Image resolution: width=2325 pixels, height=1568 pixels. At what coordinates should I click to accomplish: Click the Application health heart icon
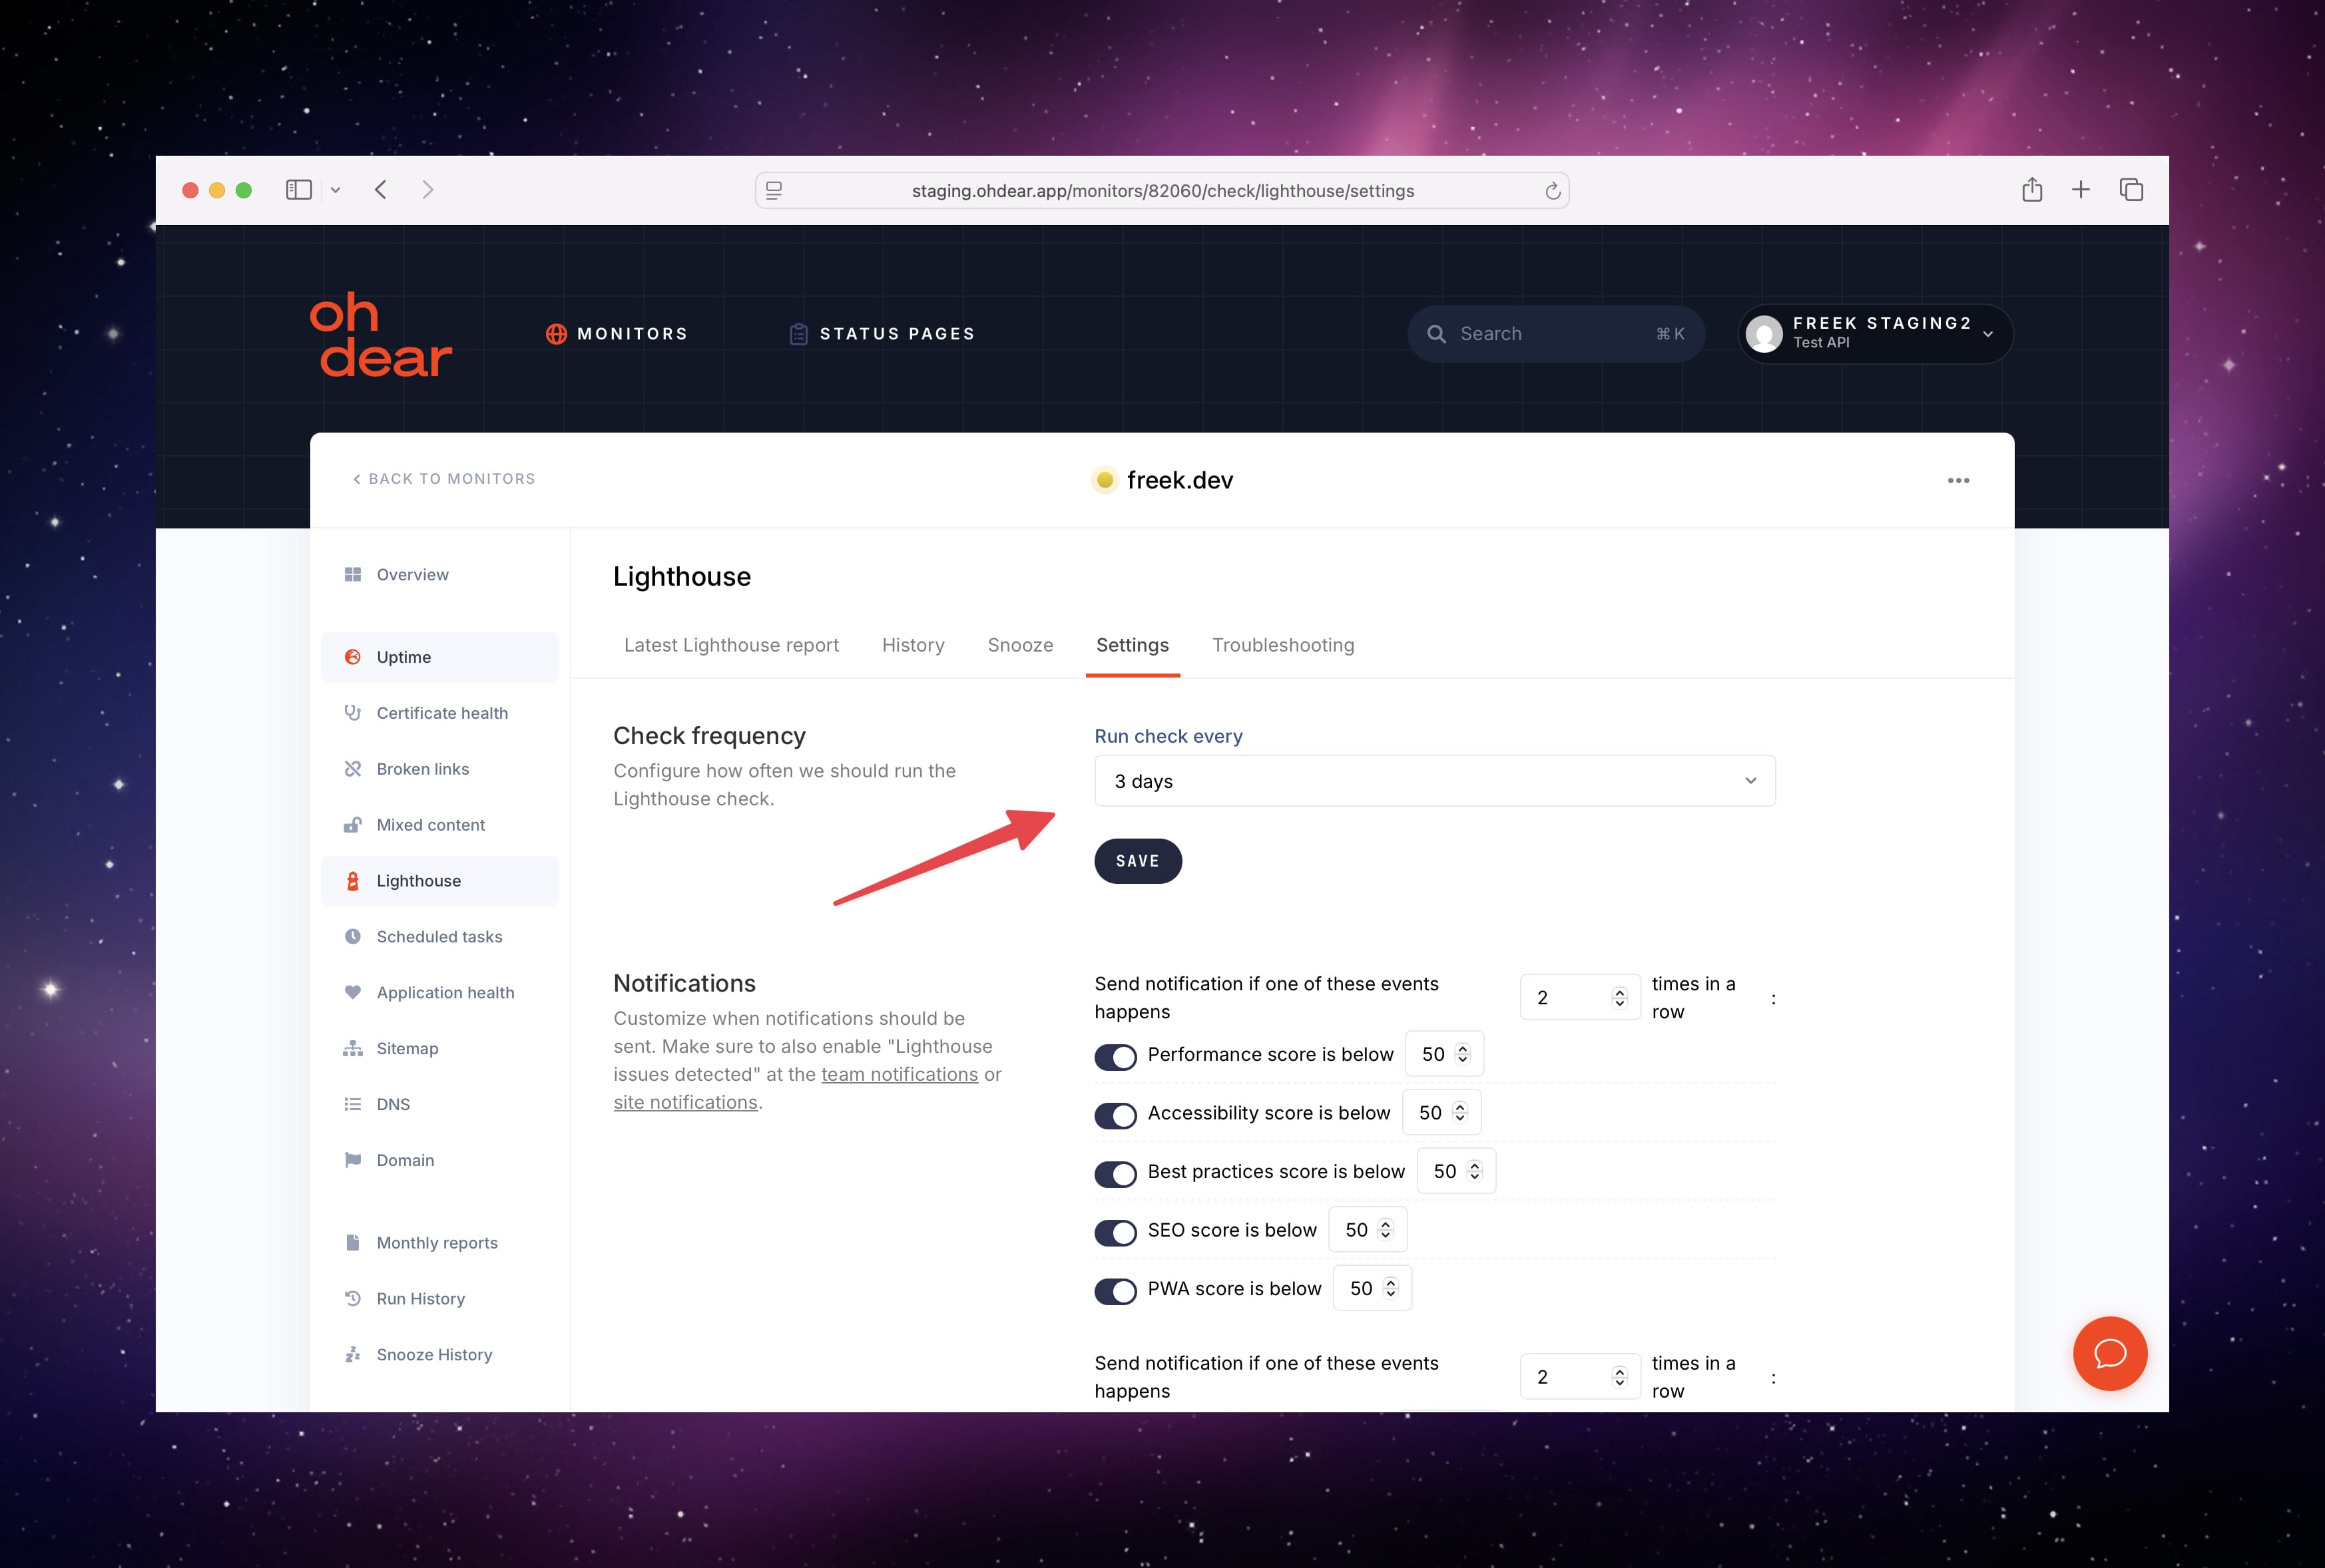(x=352, y=993)
